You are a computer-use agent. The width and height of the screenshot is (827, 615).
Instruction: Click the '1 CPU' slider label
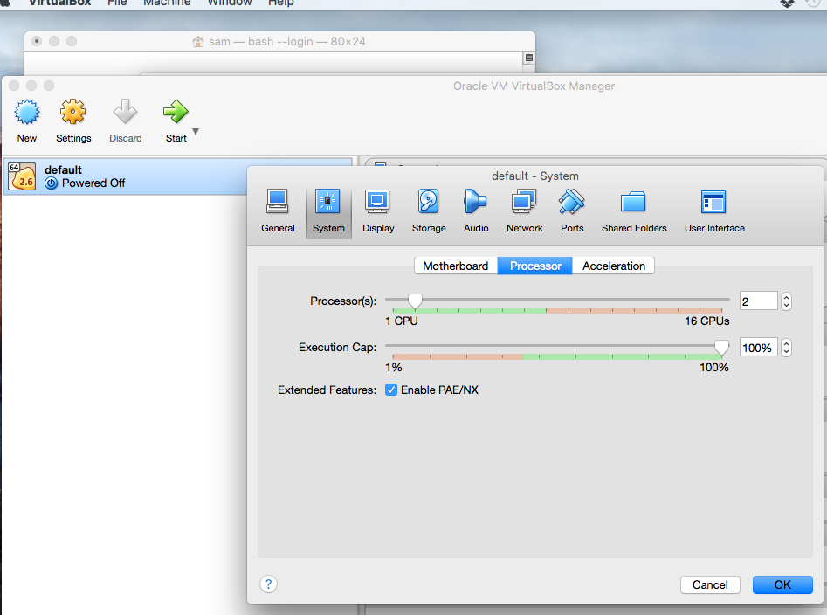[402, 321]
